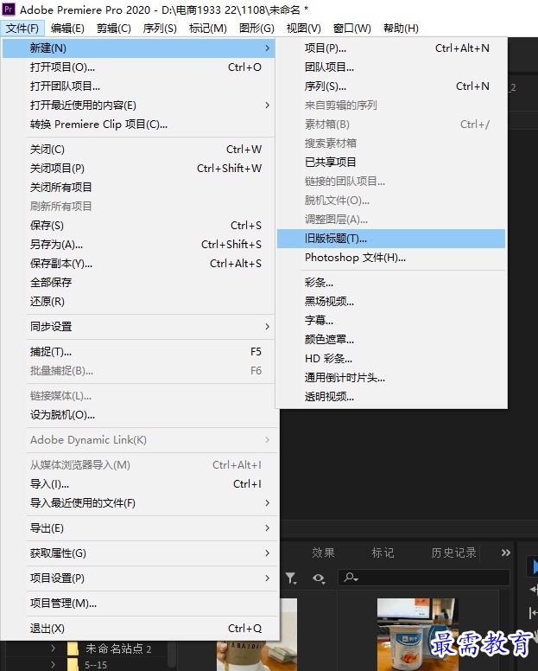Choose 旧版标题(T)... in New submenu
This screenshot has width=538, height=671.
[391, 239]
